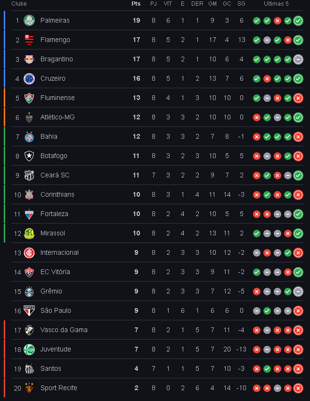Click the Santos striped crest

(x=29, y=368)
